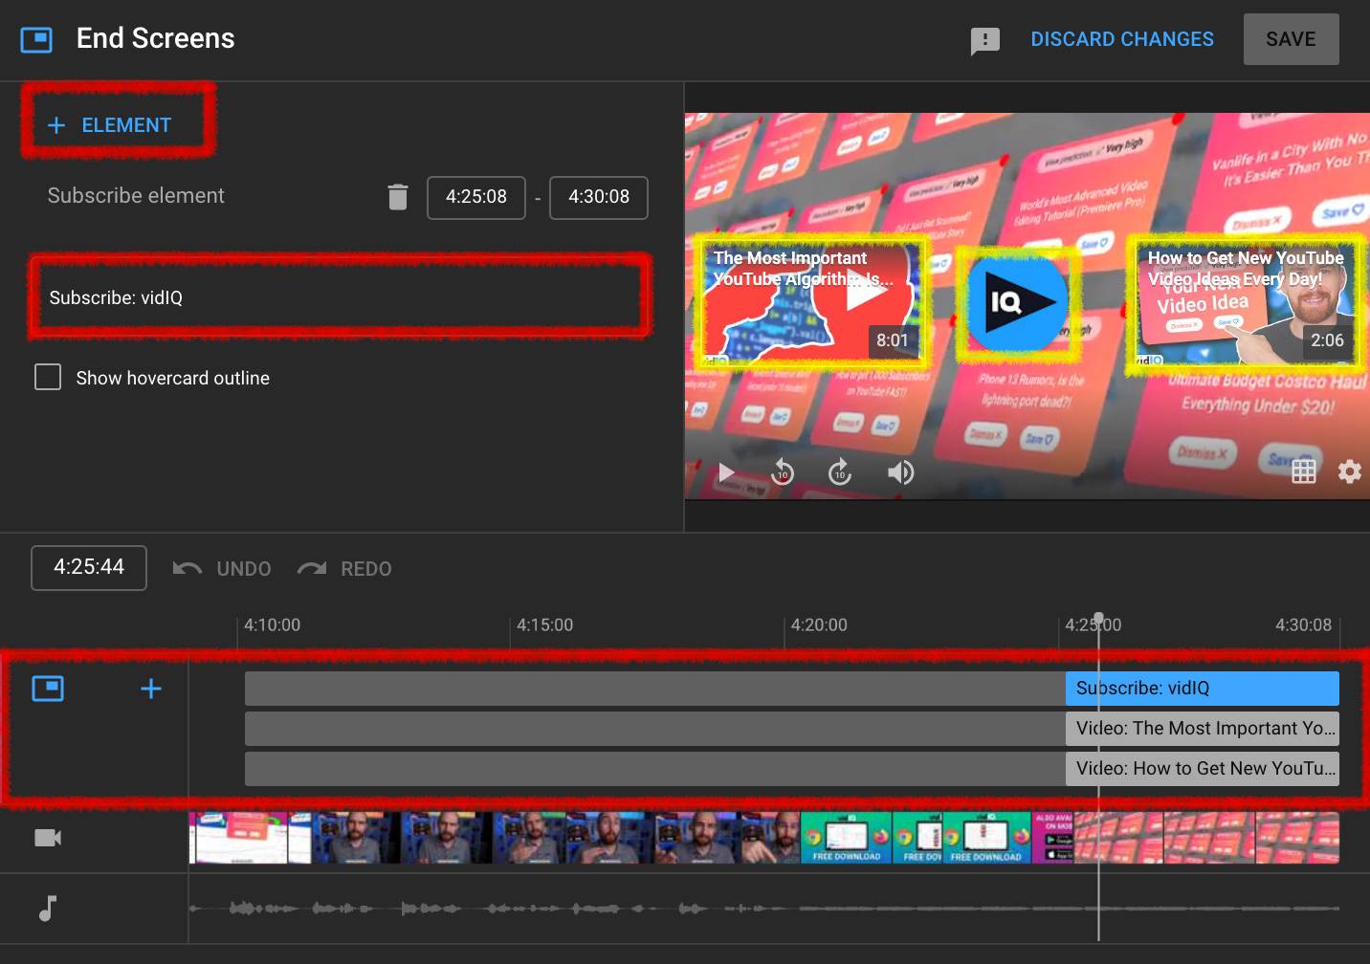Select Video: How to Get New timeline clip
Viewport: 1370px width, 964px height.
(1203, 769)
